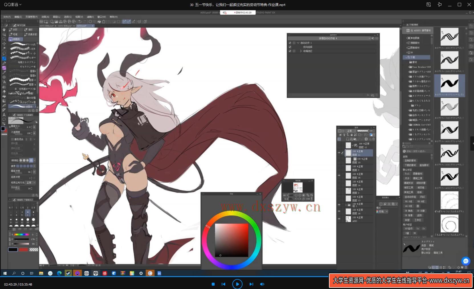Collapse the 自动动作 1 action

pos(298,43)
